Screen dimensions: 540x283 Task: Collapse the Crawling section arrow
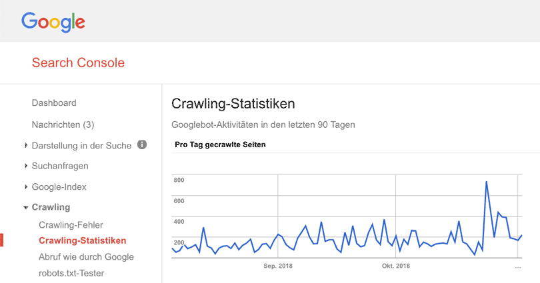25,207
